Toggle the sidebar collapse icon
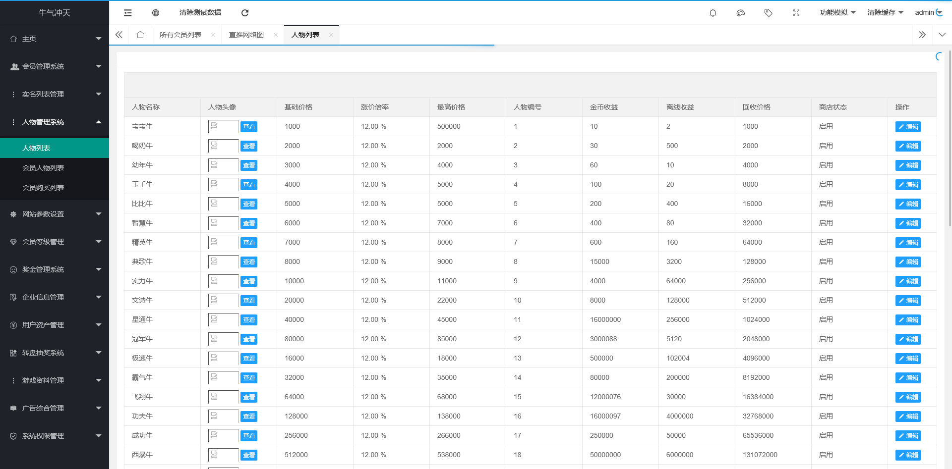 point(128,13)
